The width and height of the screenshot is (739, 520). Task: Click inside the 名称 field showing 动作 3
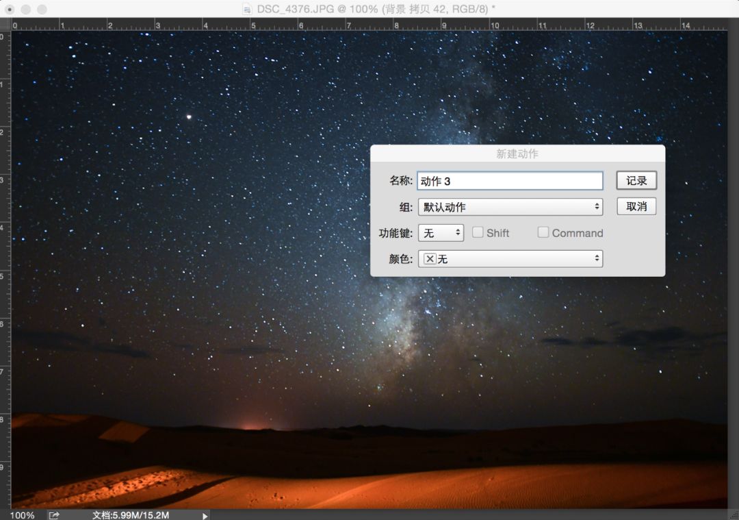pyautogui.click(x=510, y=180)
